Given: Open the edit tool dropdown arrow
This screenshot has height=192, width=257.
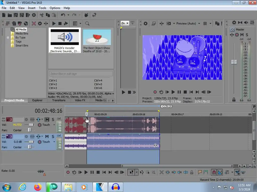Looking at the screenshot, I should point(137,172).
